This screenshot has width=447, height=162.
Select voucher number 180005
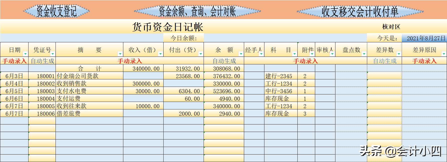[42, 106]
